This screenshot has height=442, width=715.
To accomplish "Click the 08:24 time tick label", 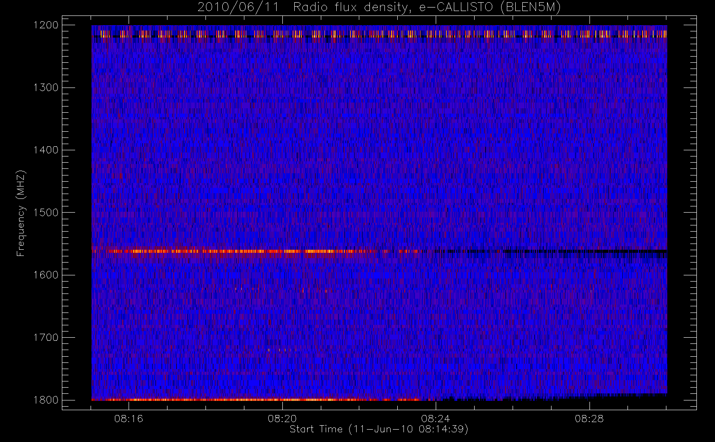I will tap(436, 418).
